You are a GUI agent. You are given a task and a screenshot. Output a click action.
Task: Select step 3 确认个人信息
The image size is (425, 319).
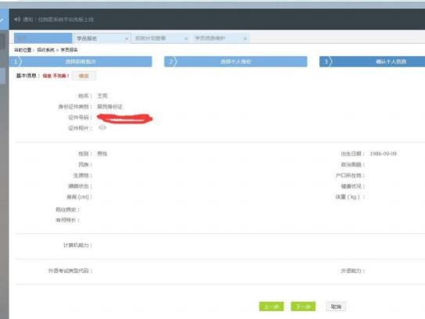coord(372,62)
